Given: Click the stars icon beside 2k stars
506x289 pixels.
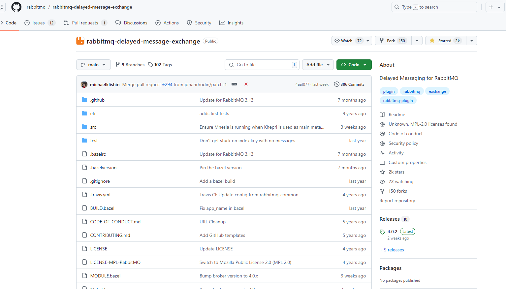Looking at the screenshot, I should click(x=382, y=172).
